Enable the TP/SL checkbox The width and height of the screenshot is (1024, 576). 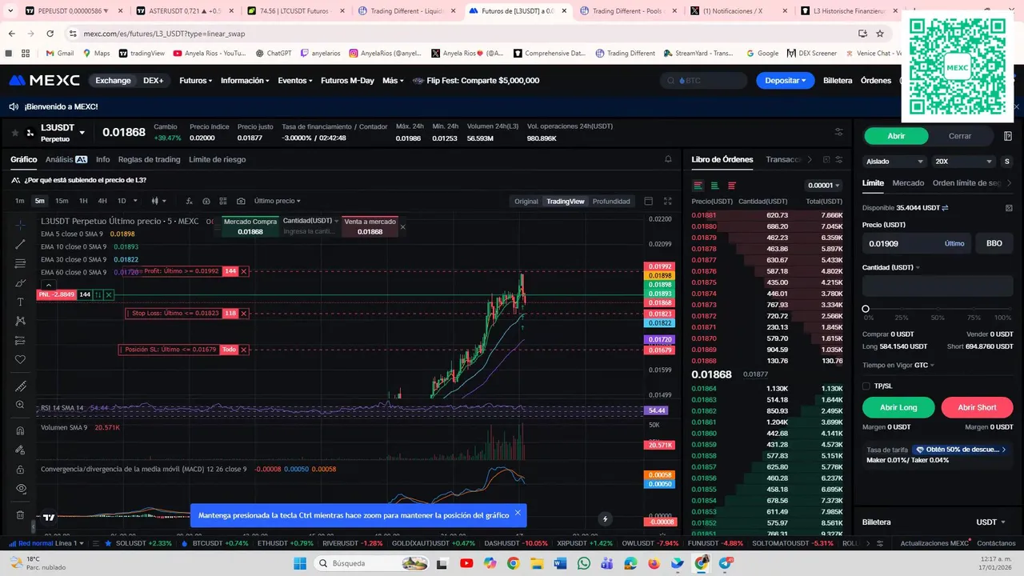coord(866,386)
